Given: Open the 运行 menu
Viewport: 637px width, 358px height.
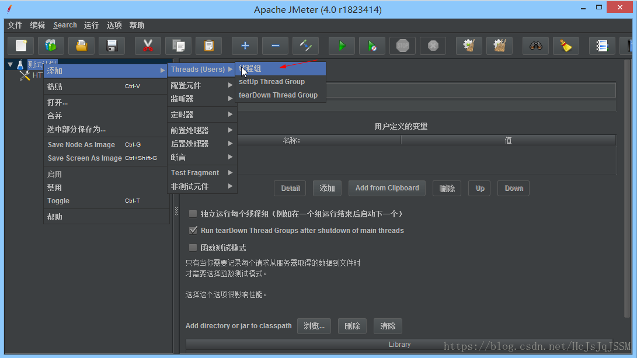Looking at the screenshot, I should 92,25.
